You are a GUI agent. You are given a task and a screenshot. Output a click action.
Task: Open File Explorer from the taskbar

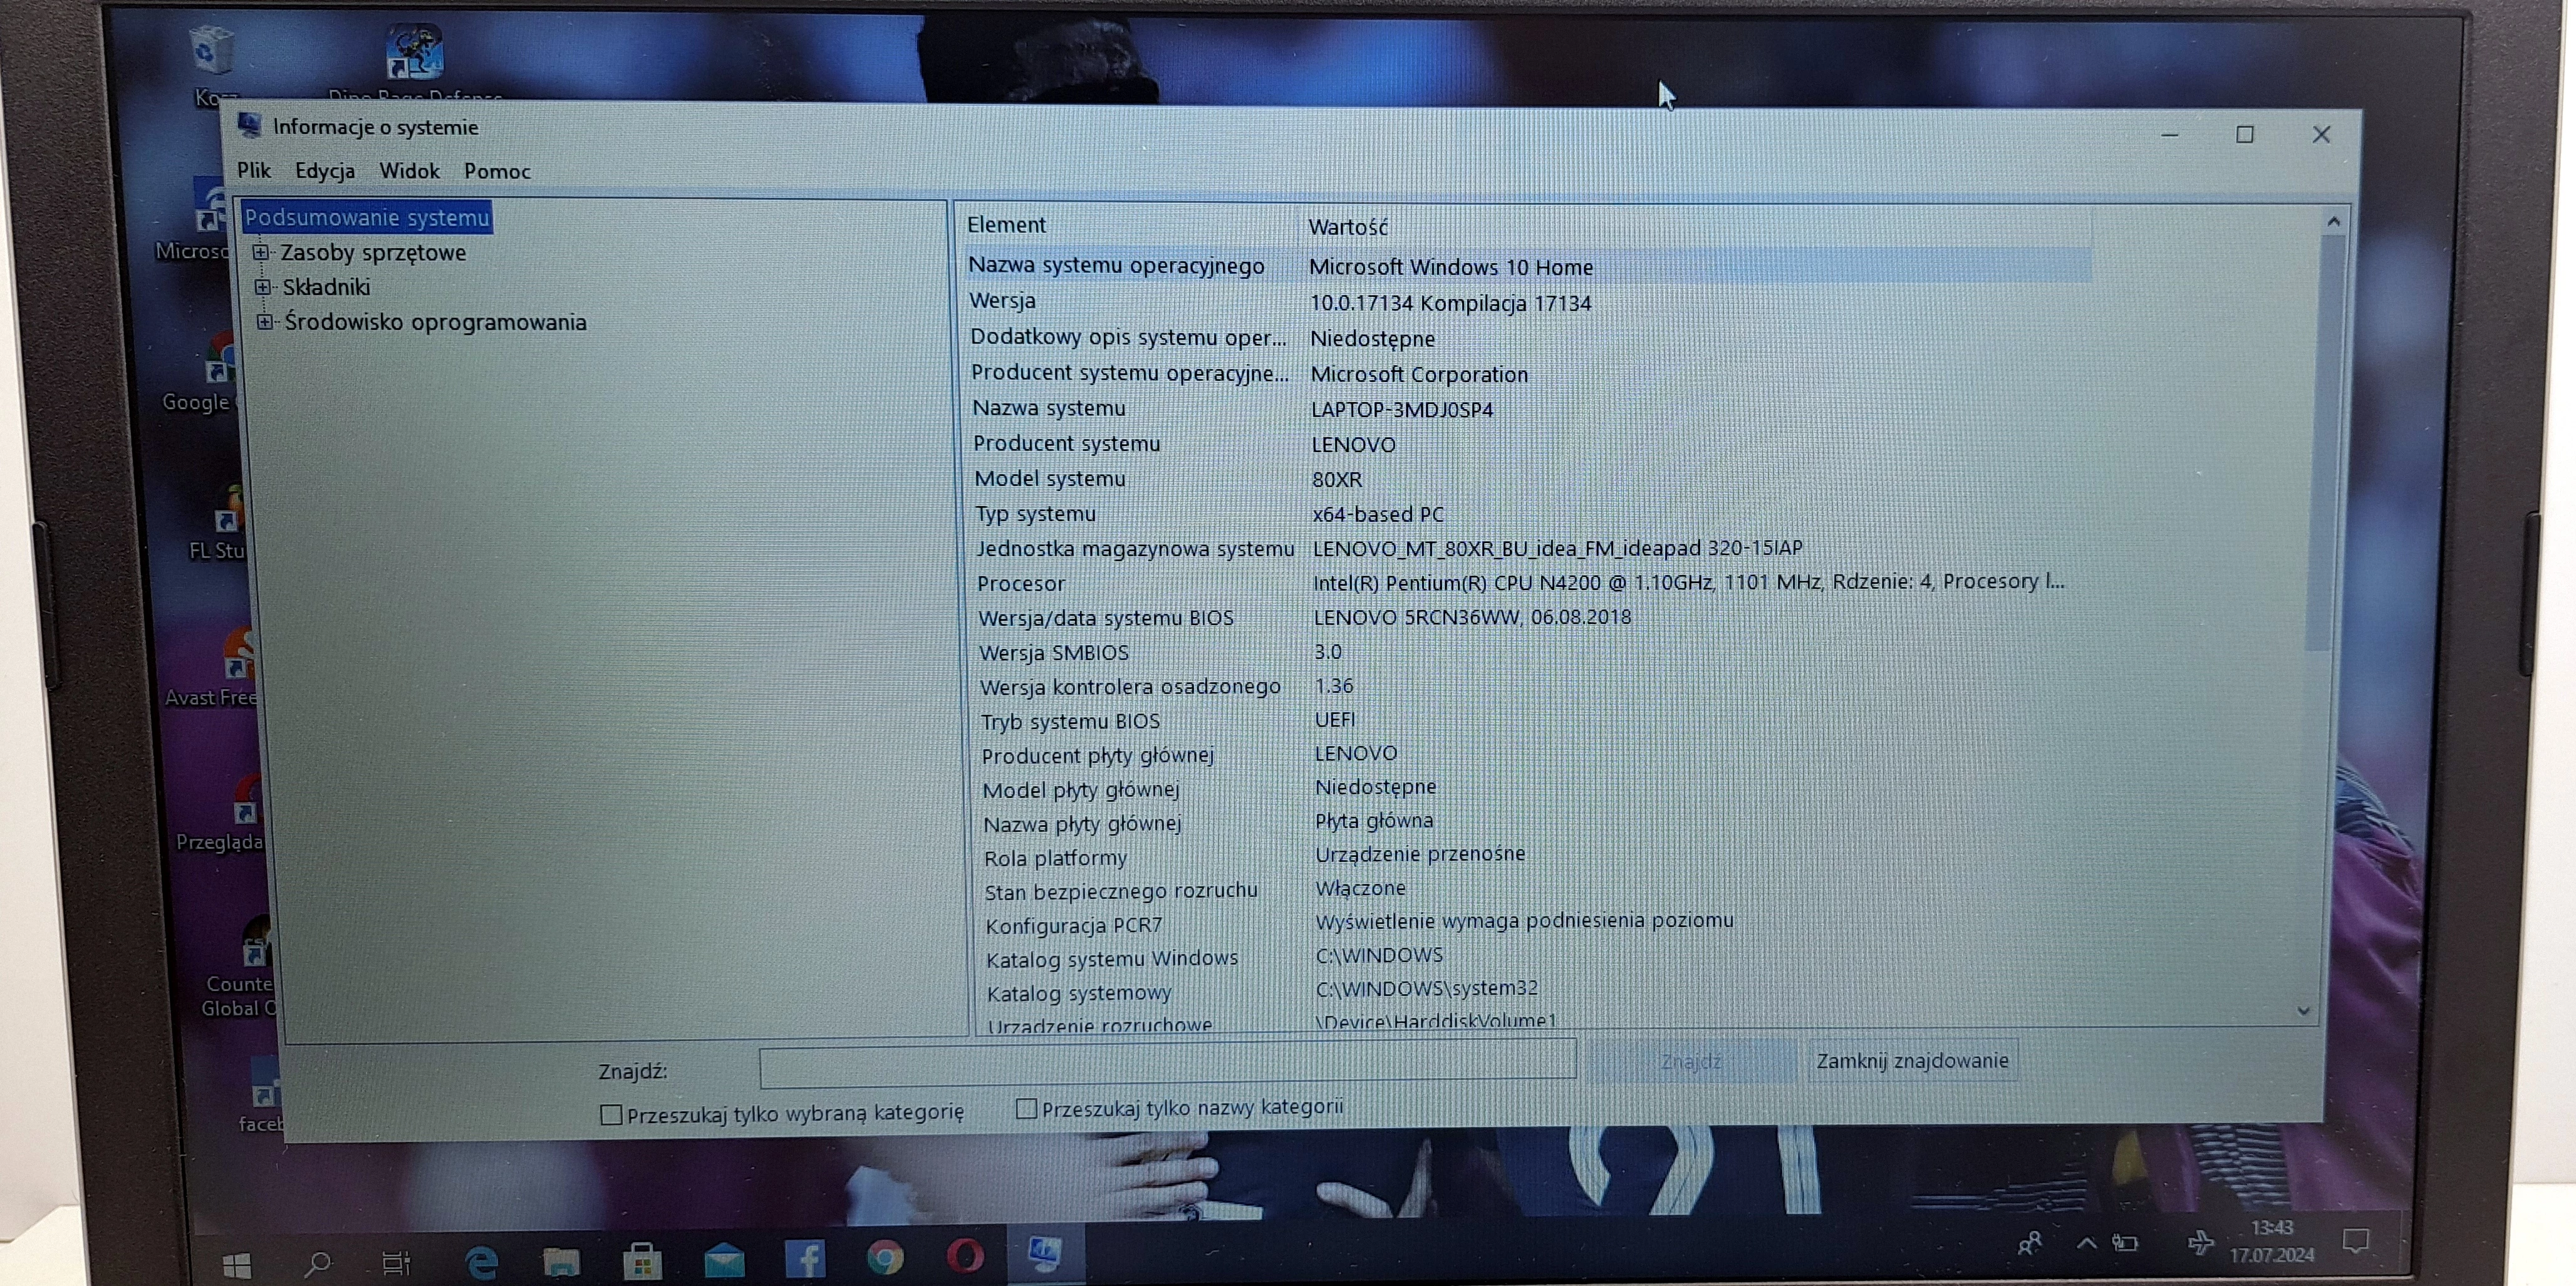[561, 1262]
